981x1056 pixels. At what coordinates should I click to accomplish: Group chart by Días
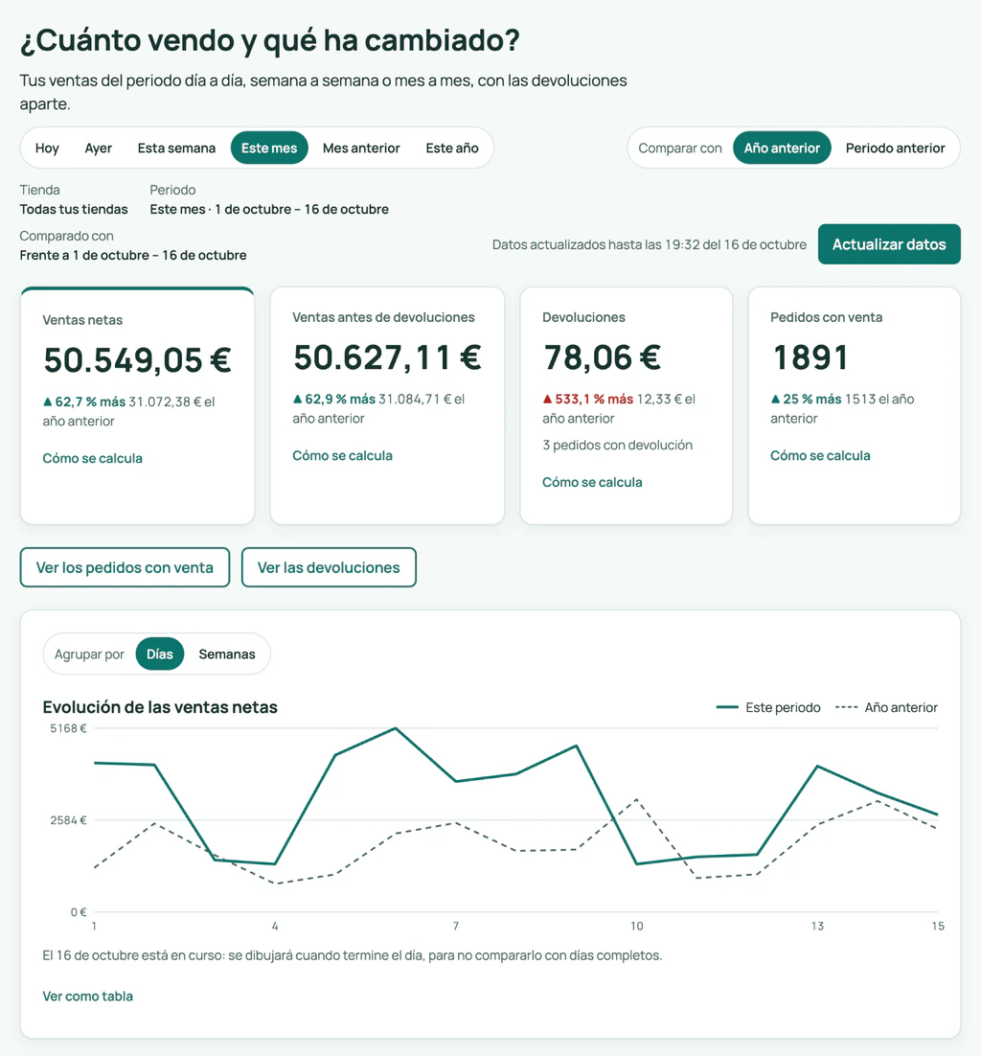tap(160, 654)
